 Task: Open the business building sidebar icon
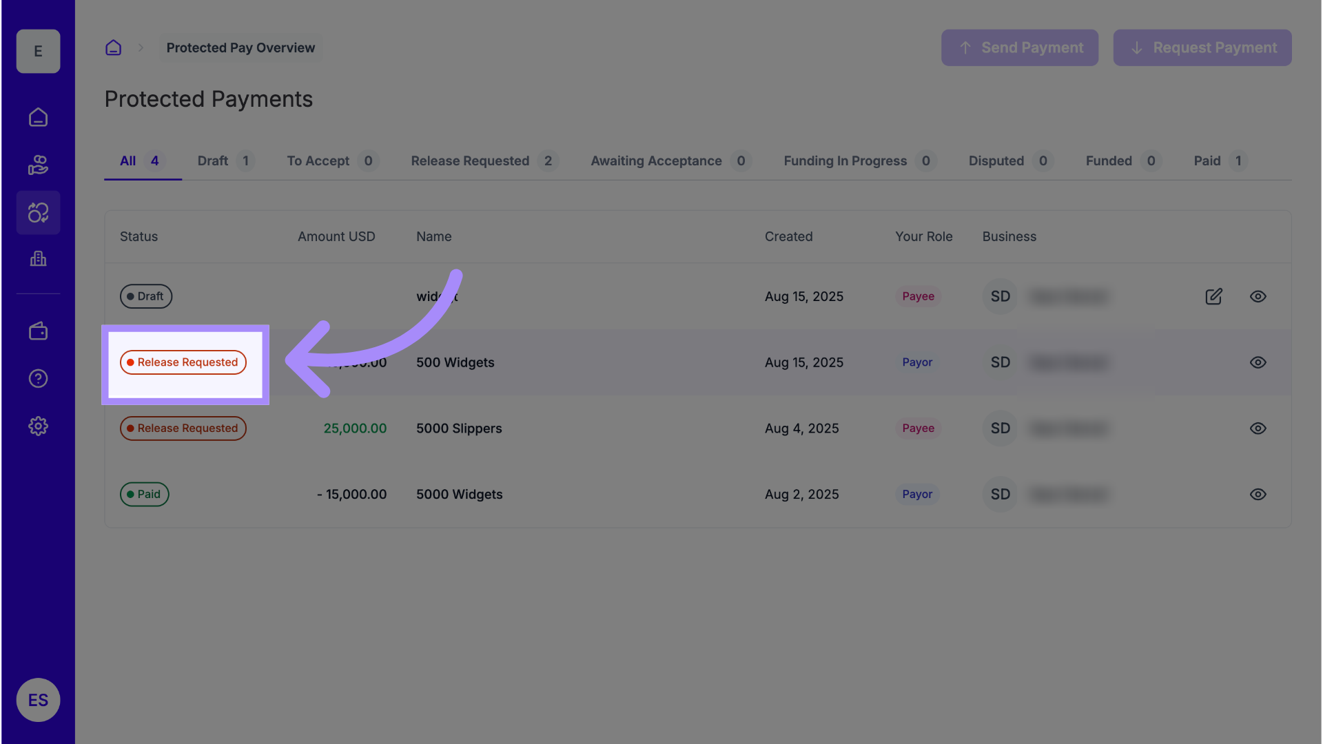click(x=38, y=259)
